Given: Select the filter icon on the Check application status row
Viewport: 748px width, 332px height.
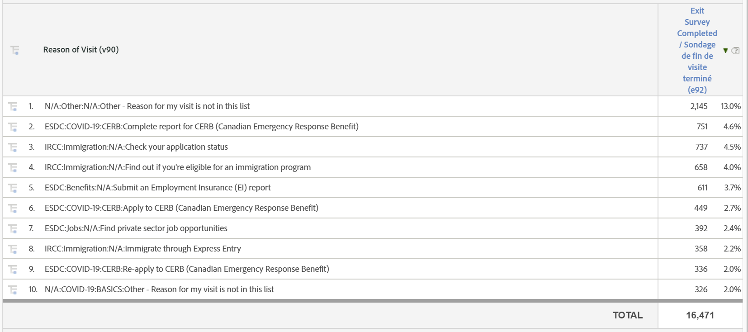Looking at the screenshot, I should pyautogui.click(x=12, y=147).
